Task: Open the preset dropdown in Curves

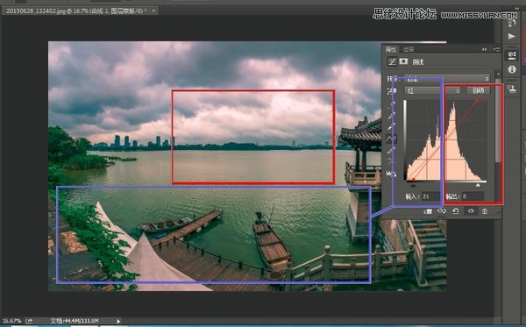Action: tap(447, 79)
